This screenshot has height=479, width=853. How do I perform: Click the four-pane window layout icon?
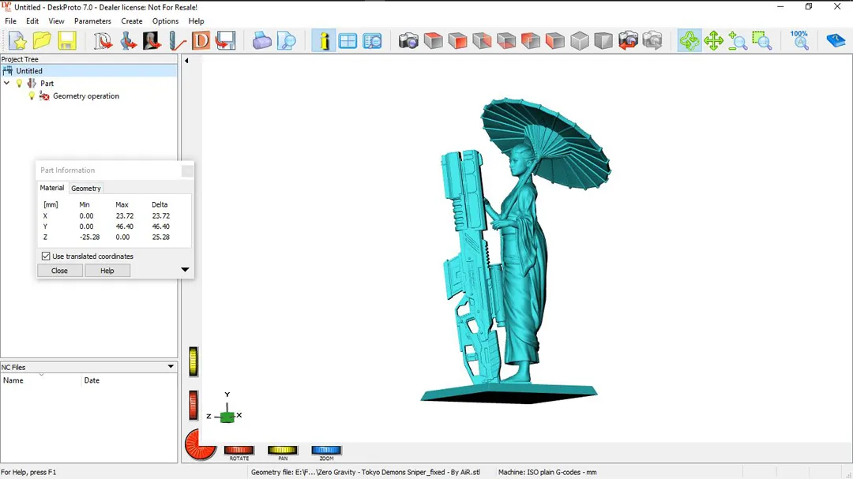(348, 41)
